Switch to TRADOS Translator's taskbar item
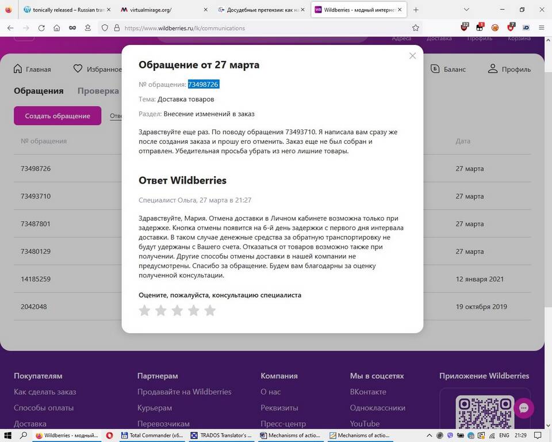This screenshot has height=442, width=552. pos(221,435)
